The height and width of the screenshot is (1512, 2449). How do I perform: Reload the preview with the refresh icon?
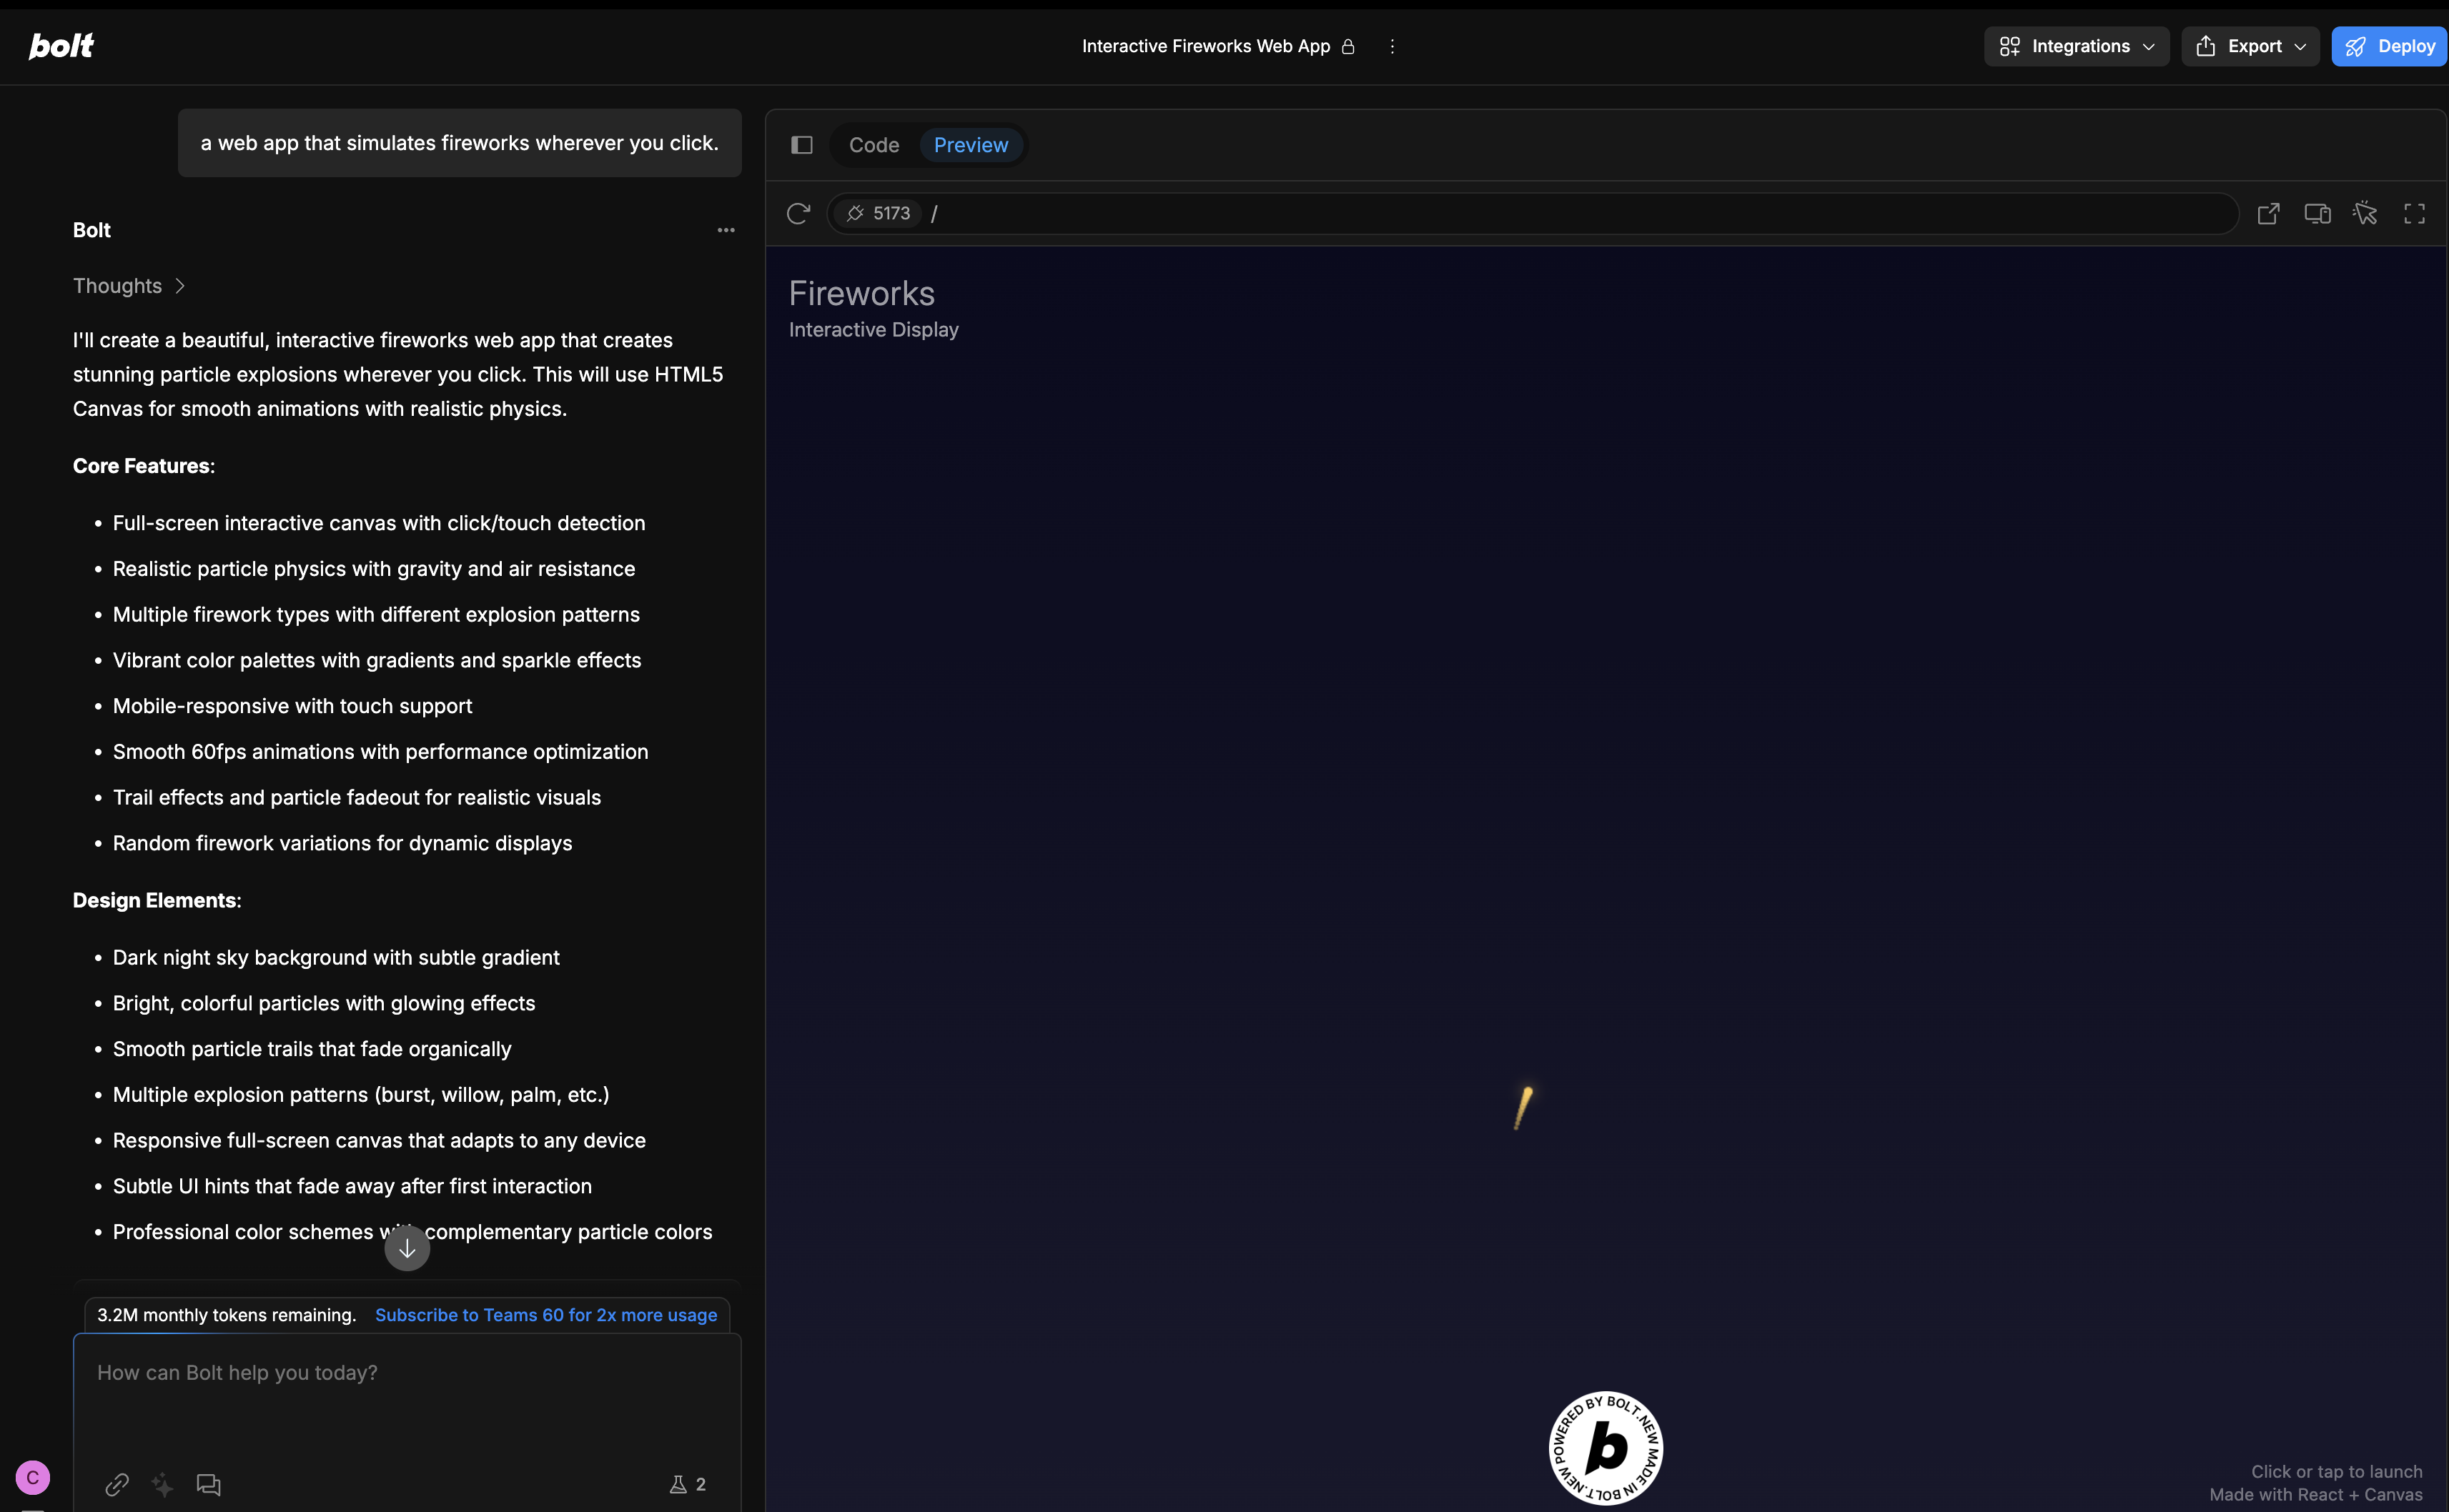click(x=797, y=213)
